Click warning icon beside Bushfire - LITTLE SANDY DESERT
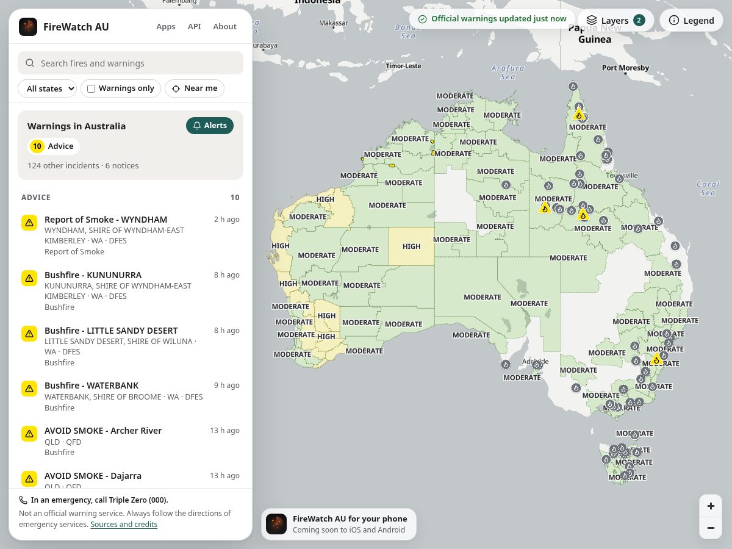The image size is (732, 549). pos(29,334)
